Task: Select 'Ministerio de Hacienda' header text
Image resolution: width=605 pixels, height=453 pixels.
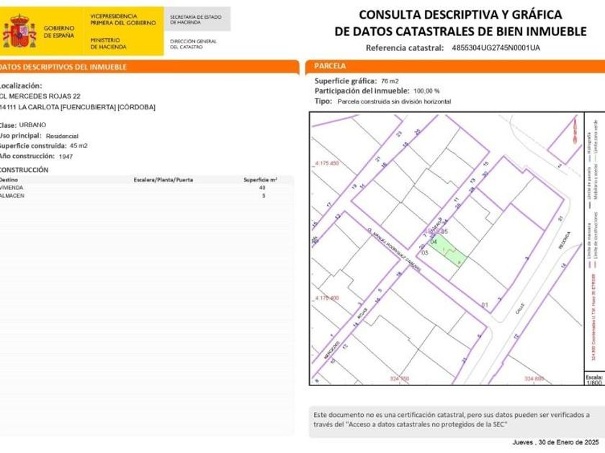Action: [108, 43]
